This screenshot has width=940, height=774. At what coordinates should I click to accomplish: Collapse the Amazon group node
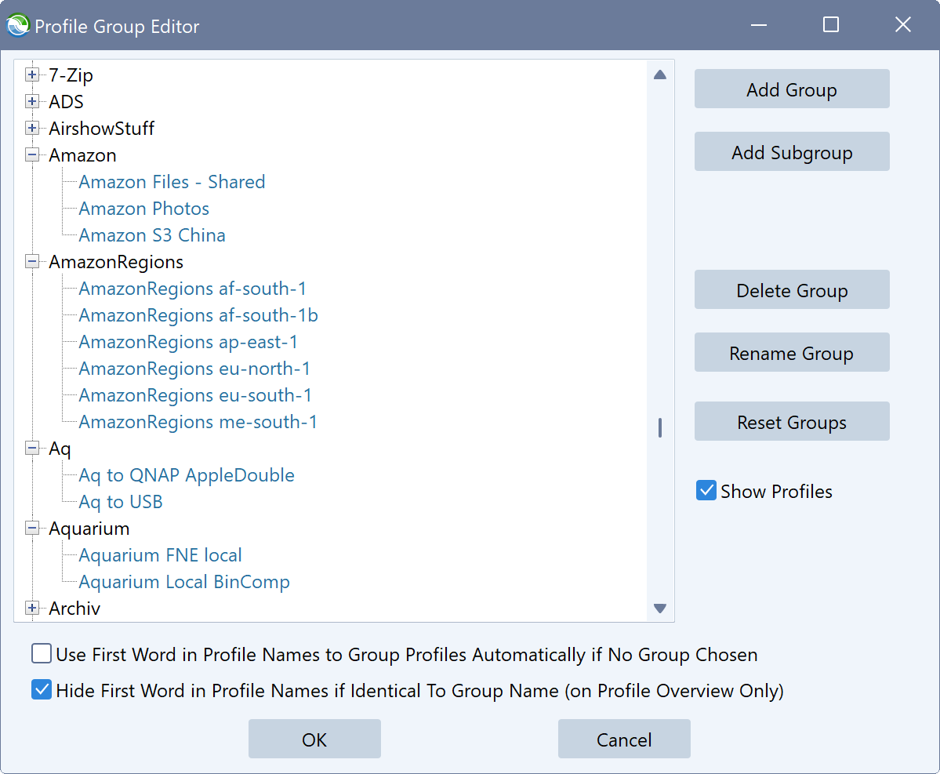pyautogui.click(x=31, y=154)
